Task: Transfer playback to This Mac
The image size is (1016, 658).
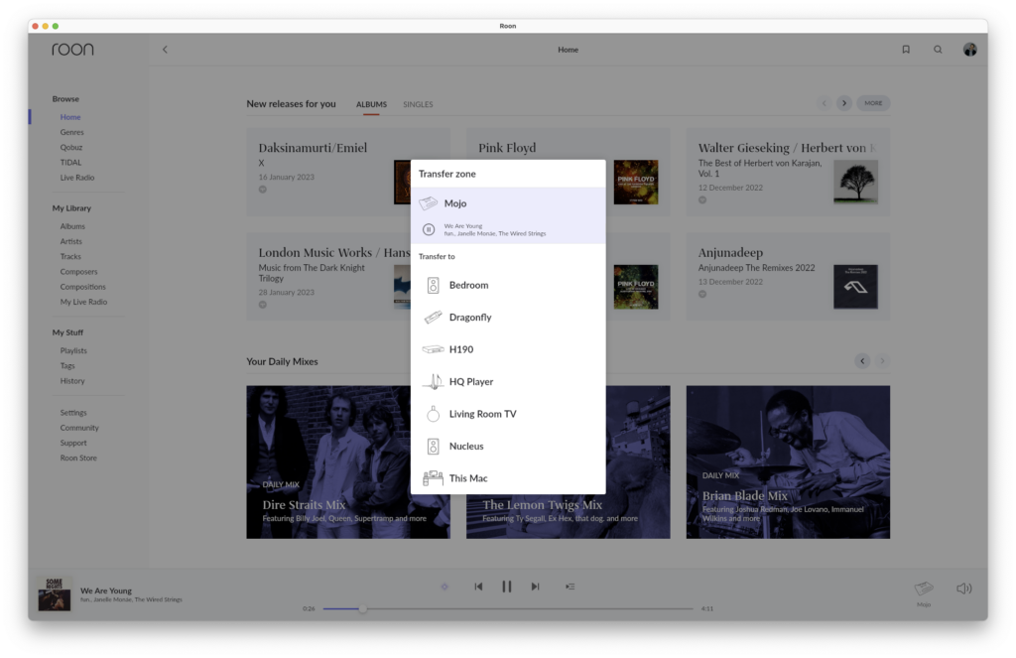Action: (508, 478)
